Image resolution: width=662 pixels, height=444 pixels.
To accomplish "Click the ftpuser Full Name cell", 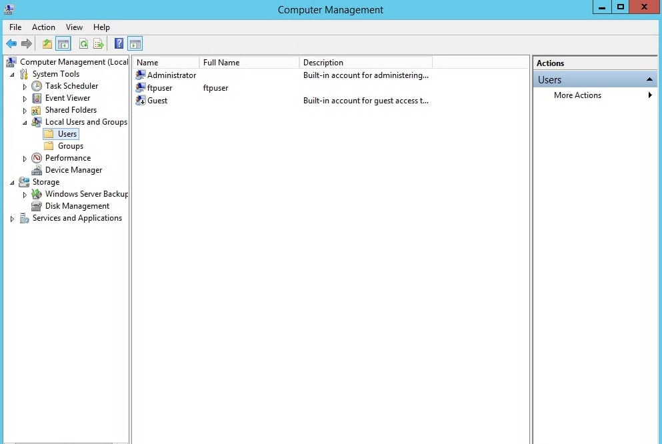I will (x=215, y=88).
